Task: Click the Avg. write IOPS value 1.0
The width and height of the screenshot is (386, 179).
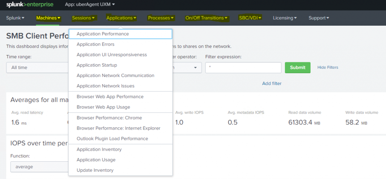Action: (x=179, y=122)
